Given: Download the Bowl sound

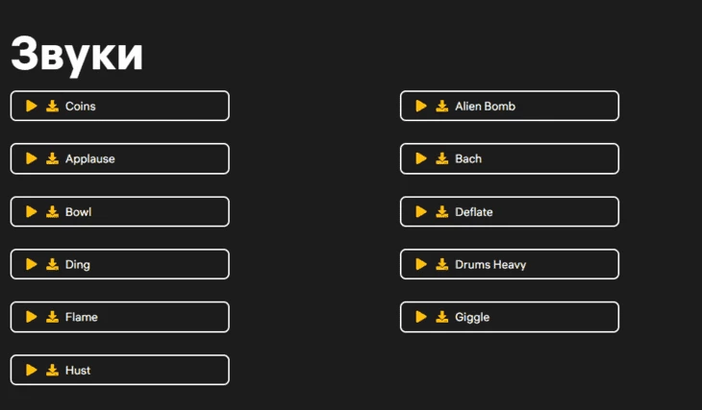Looking at the screenshot, I should (52, 211).
